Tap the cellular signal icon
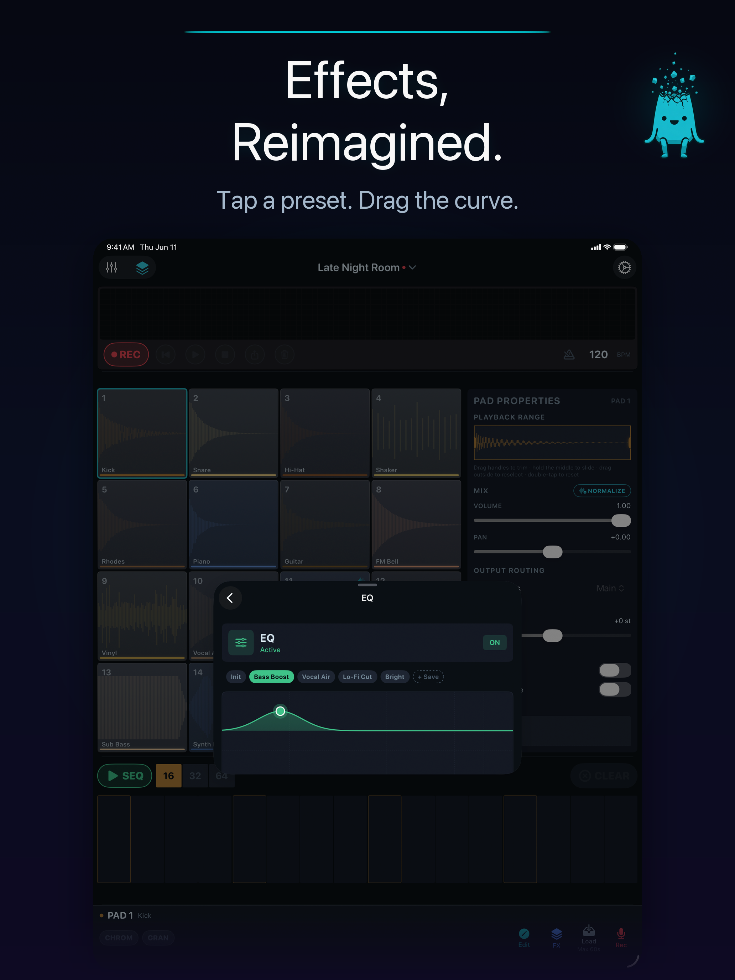 coord(596,247)
